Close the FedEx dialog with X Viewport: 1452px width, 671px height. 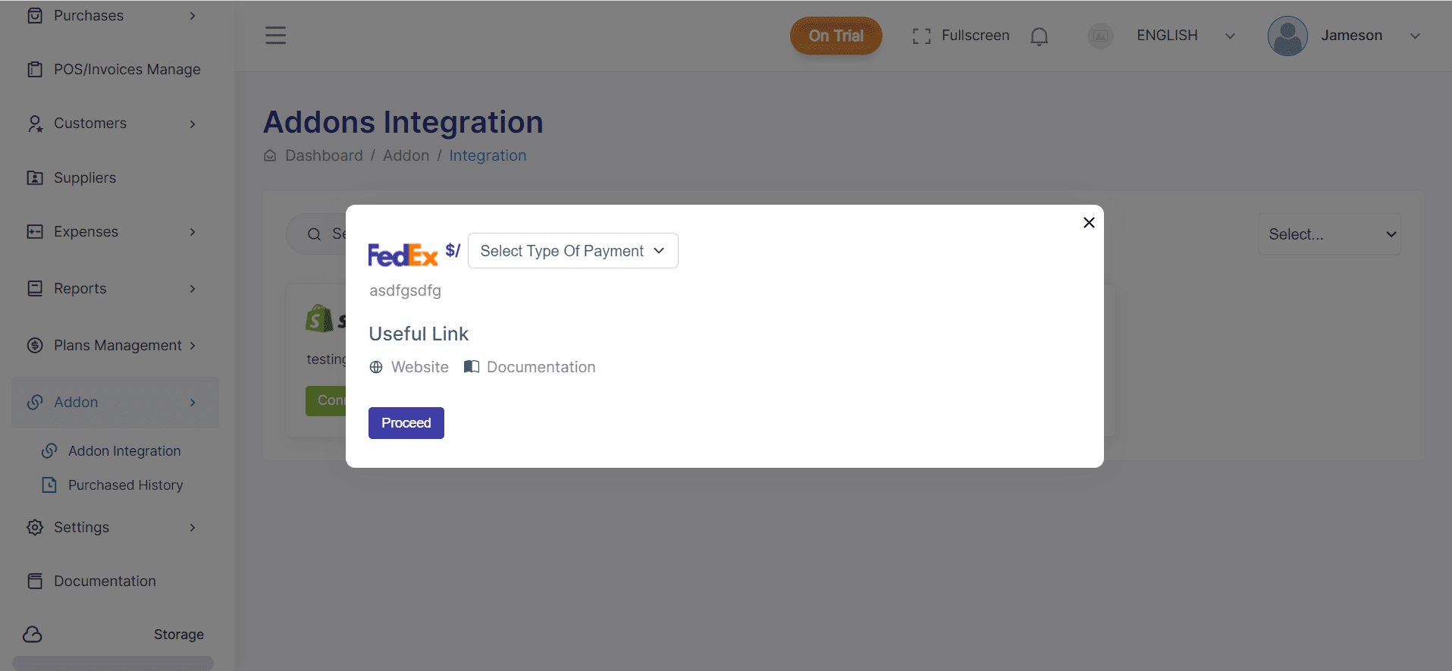[x=1089, y=222]
